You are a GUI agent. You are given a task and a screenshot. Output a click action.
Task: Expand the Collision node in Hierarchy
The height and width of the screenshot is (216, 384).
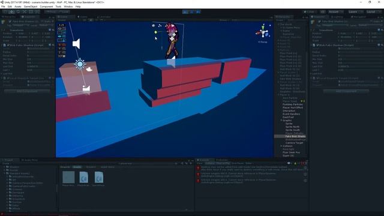[281, 146]
